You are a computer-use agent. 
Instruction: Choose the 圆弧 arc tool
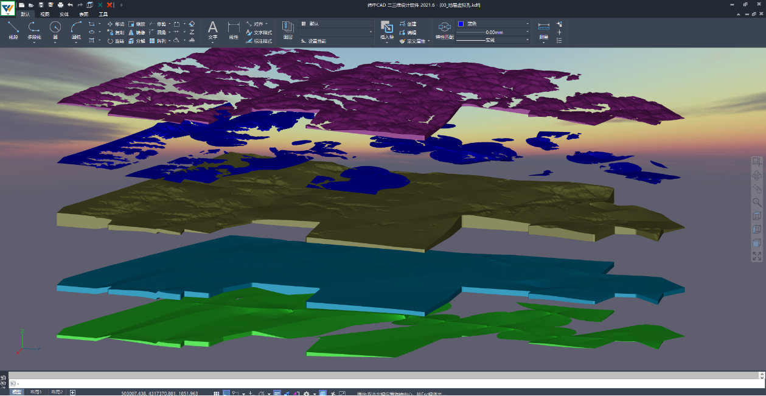click(76, 29)
